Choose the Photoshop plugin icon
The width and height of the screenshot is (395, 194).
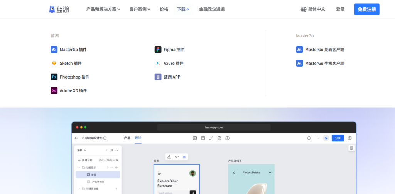pos(54,77)
